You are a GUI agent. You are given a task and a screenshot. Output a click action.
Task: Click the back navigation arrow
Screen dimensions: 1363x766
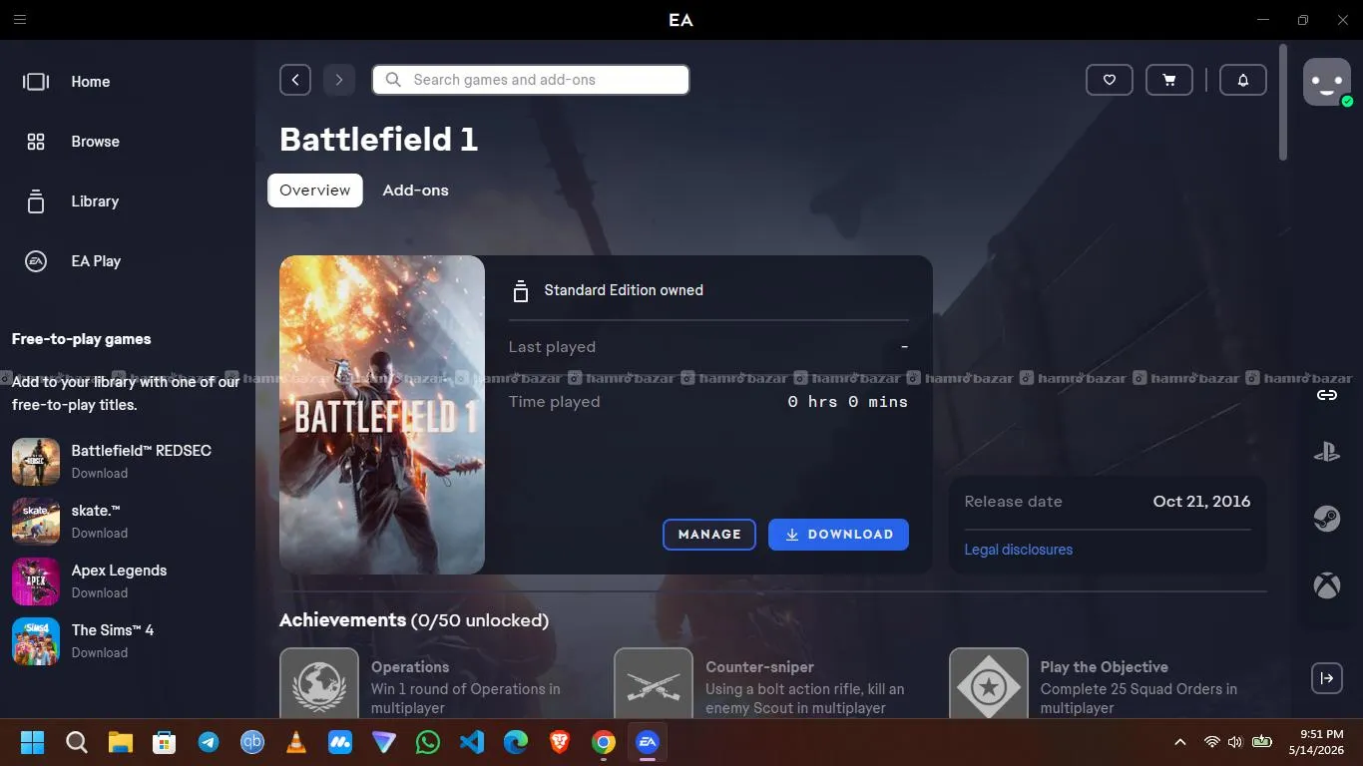coord(295,80)
